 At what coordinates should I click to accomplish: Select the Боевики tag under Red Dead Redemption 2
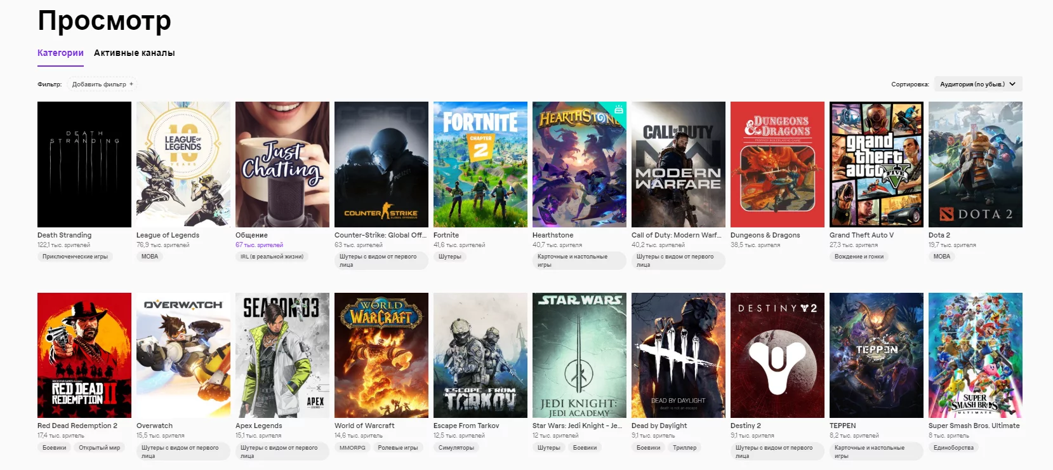[x=55, y=448]
